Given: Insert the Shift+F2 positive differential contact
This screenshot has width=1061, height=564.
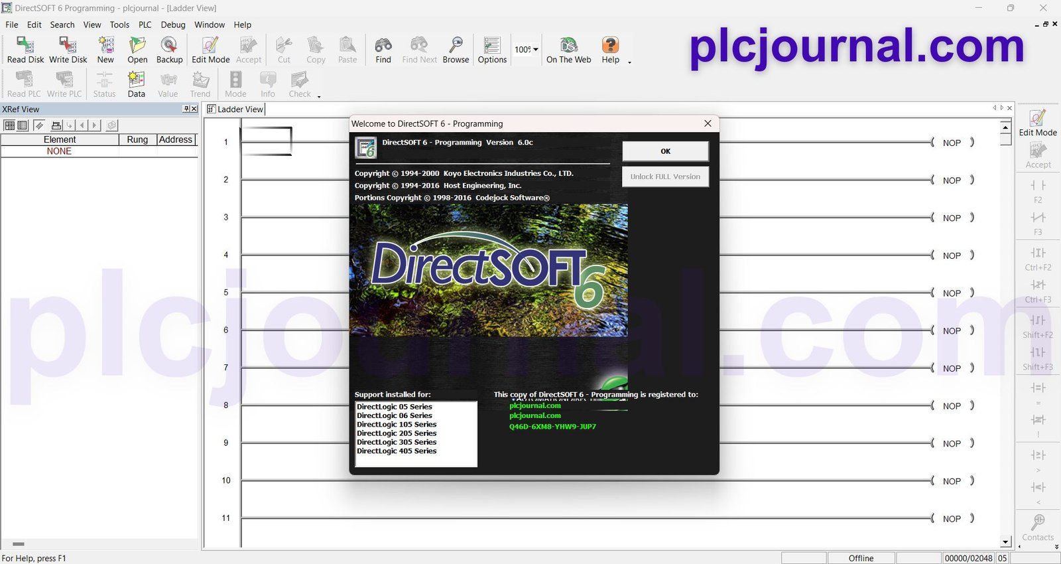Looking at the screenshot, I should [1038, 326].
